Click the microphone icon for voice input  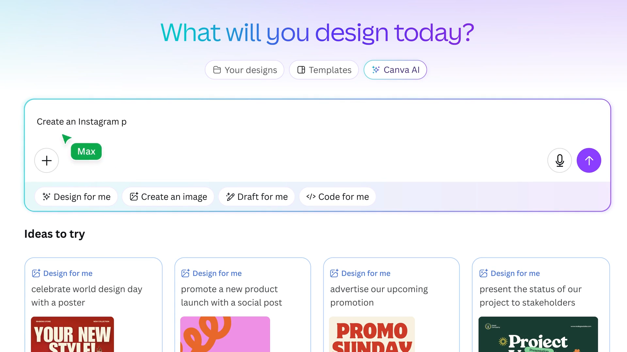(x=559, y=160)
